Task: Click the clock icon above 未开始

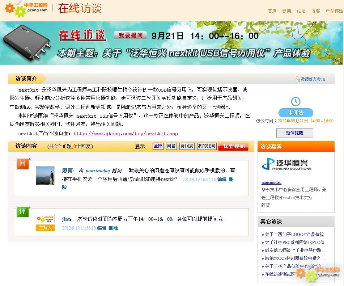Action: (296, 101)
